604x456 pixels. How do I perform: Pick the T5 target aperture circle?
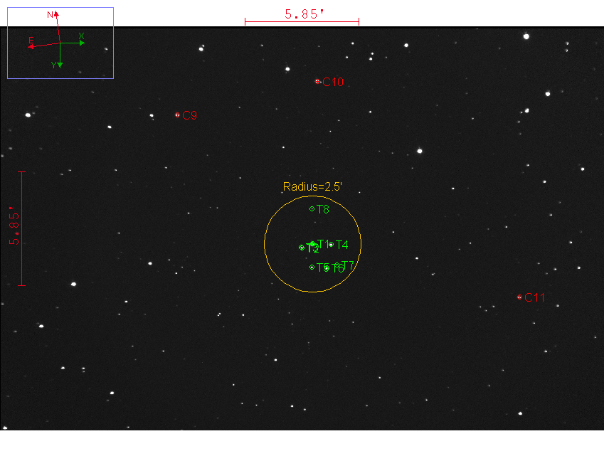[312, 267]
